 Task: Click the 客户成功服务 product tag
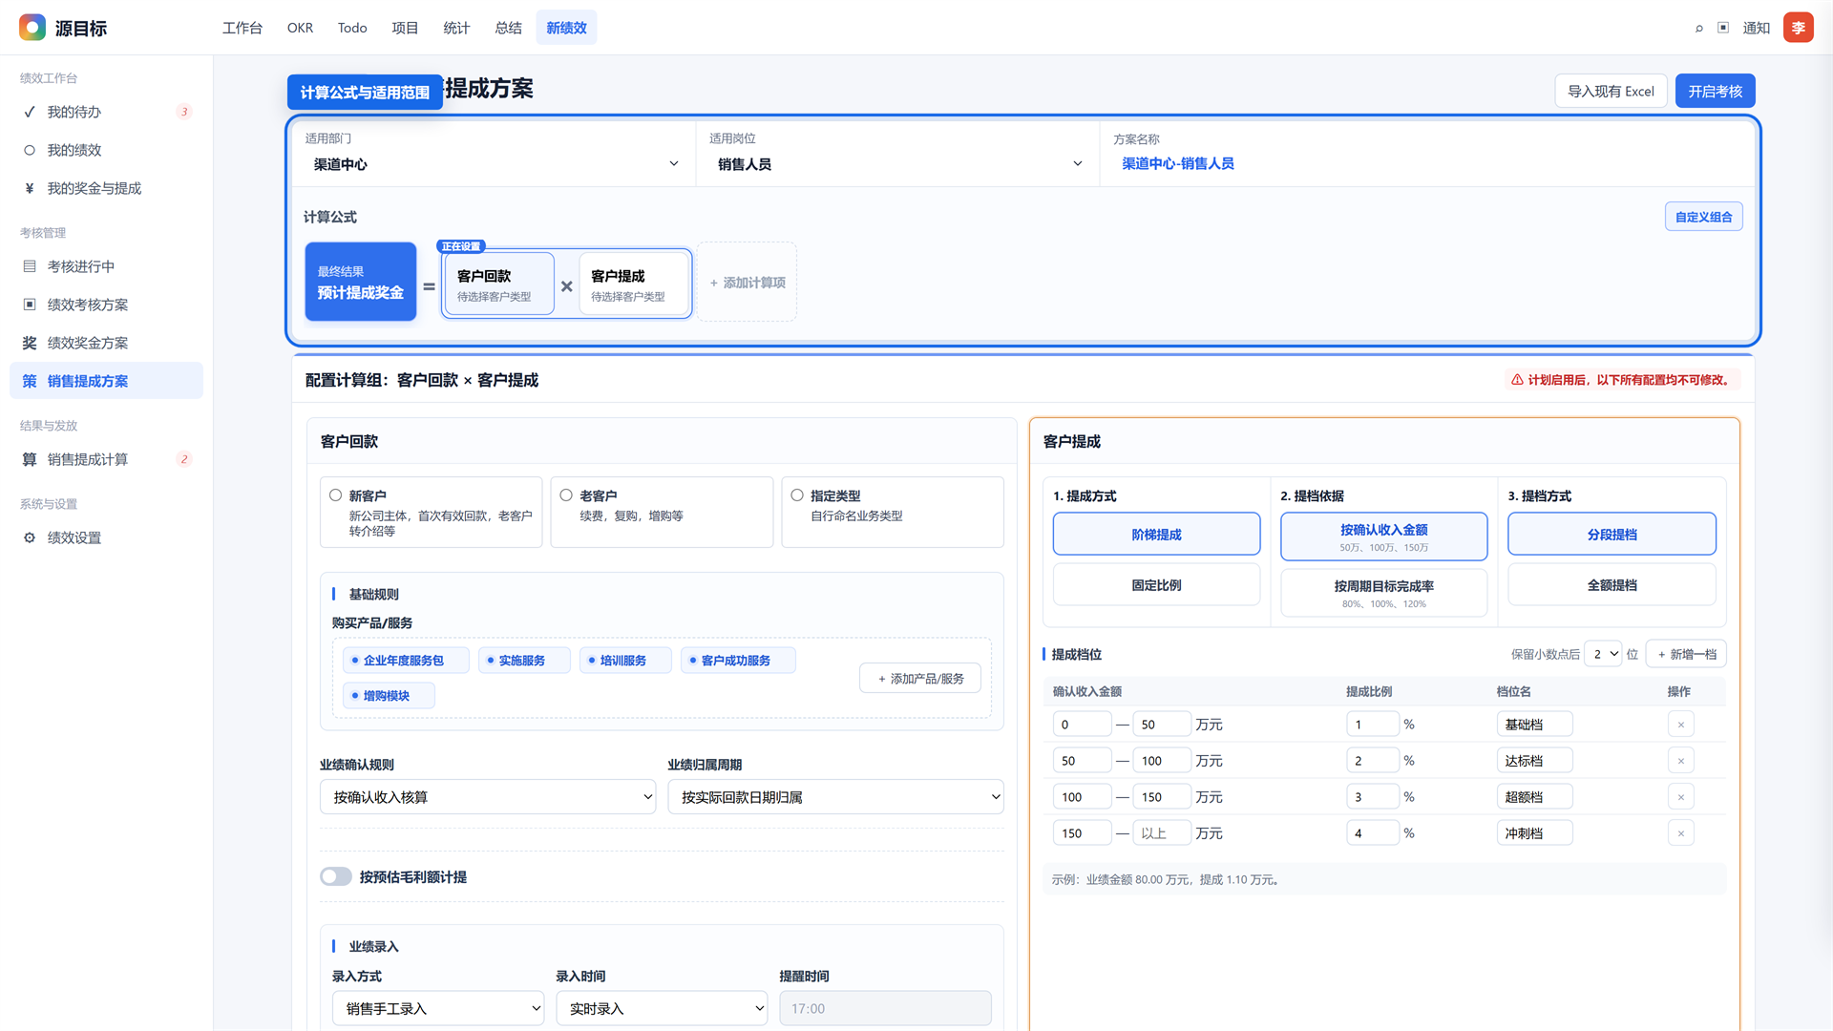(737, 661)
